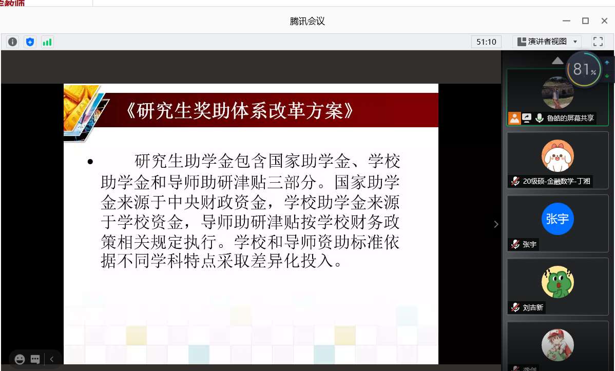Click the screen sharing icon on 鲁皓's tile

click(x=527, y=118)
